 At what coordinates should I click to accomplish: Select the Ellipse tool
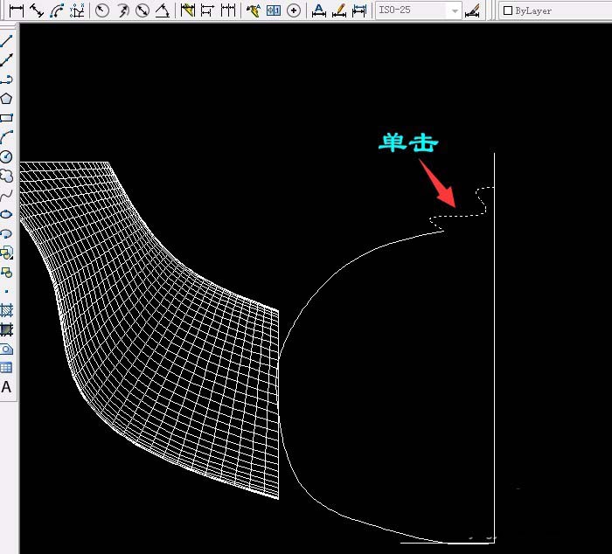[x=6, y=214]
